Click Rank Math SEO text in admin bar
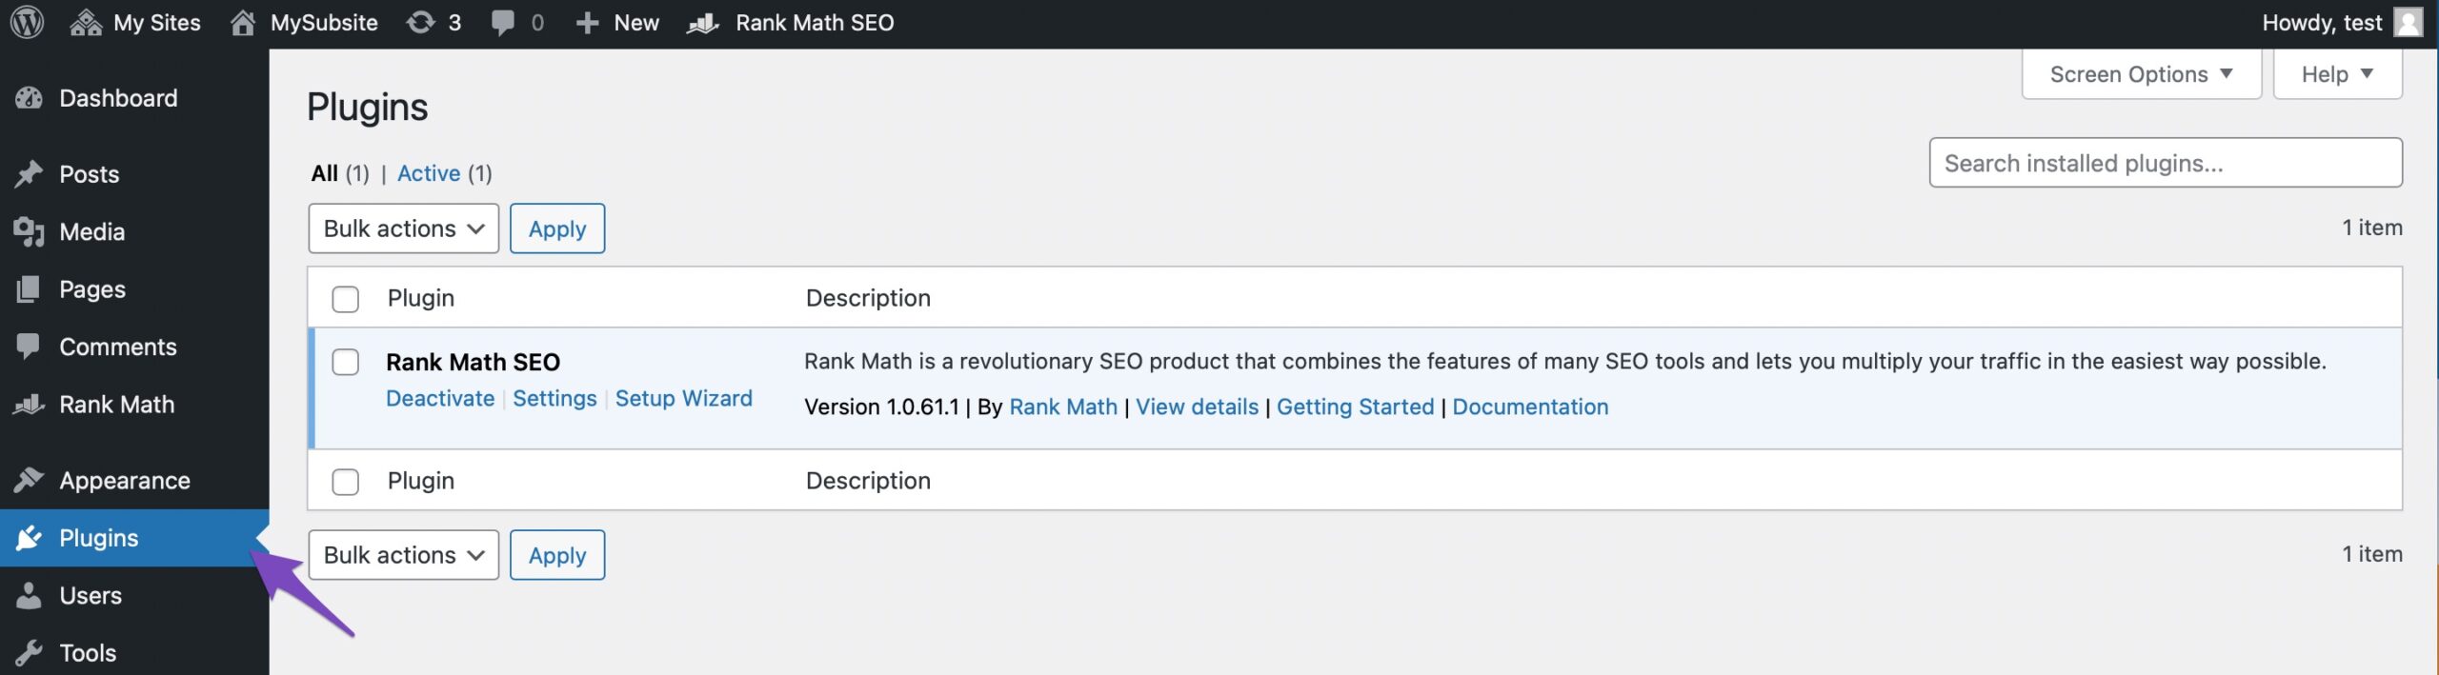2439x675 pixels. click(x=815, y=23)
